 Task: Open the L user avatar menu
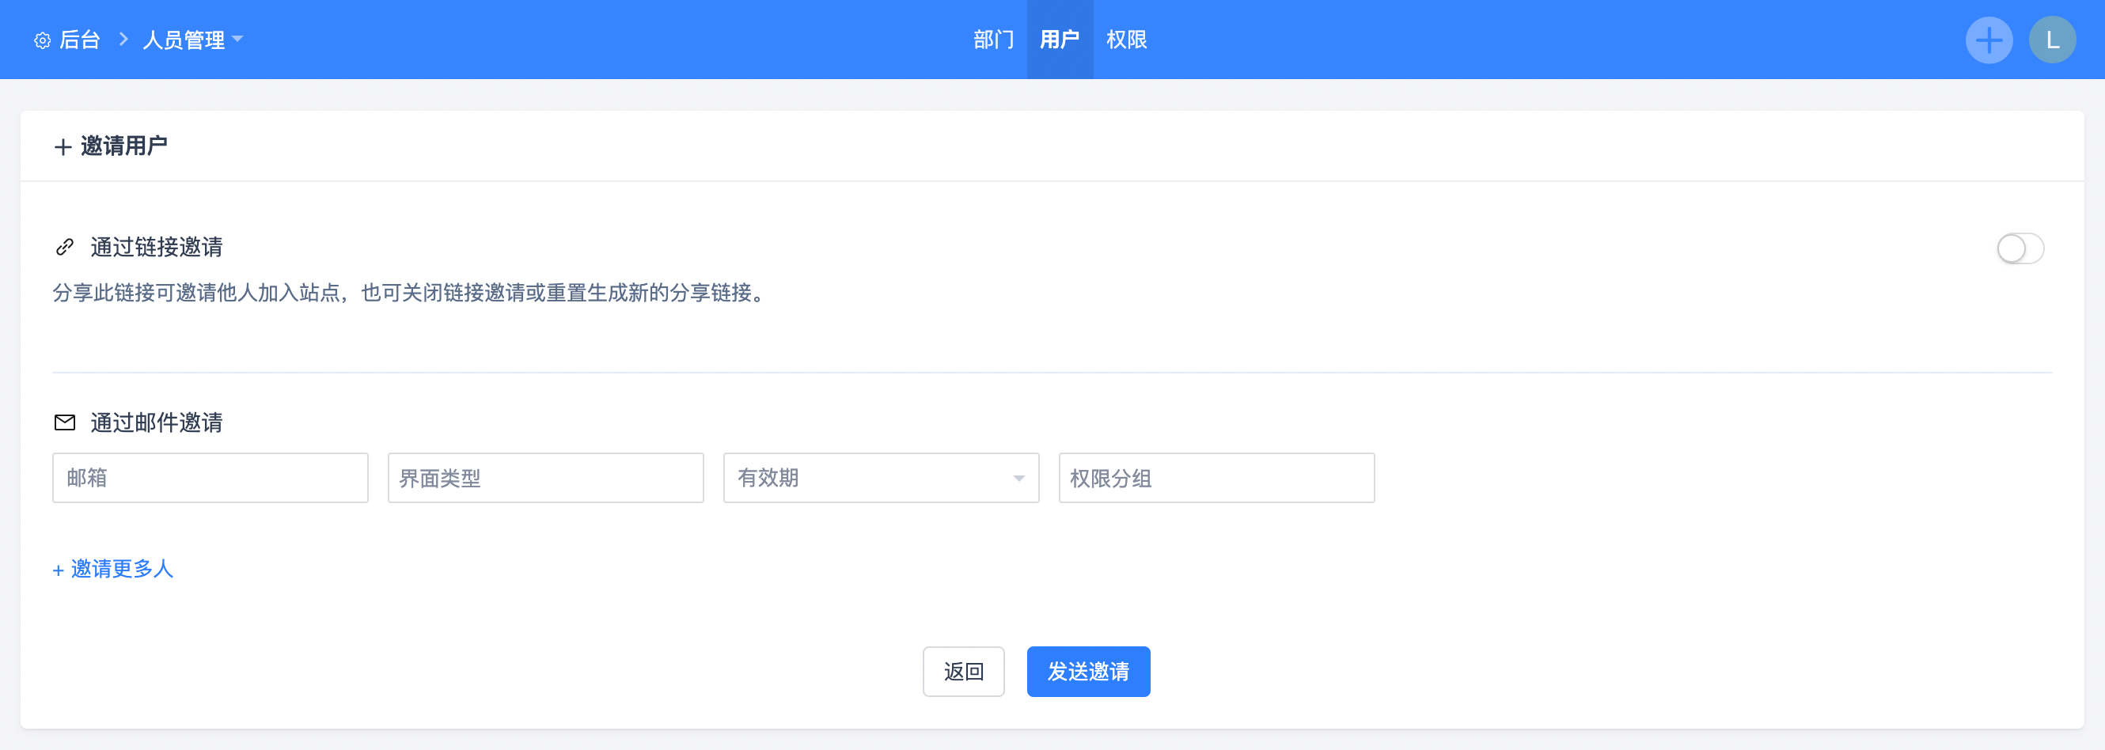tap(2051, 40)
